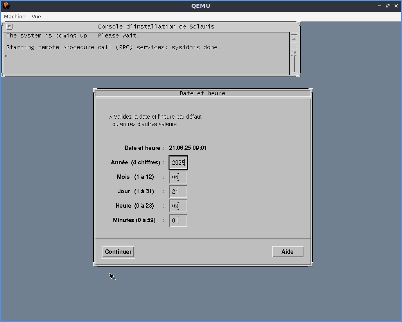This screenshot has height=322, width=402.
Task: Maximize the QEMU window
Action: pyautogui.click(x=388, y=6)
